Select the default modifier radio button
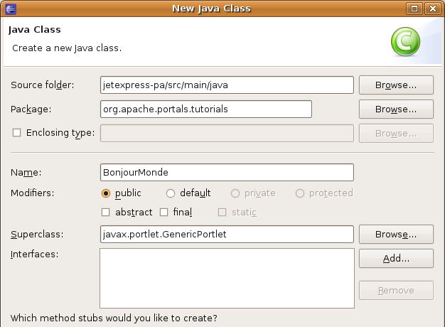The height and width of the screenshot is (327, 445). 171,193
